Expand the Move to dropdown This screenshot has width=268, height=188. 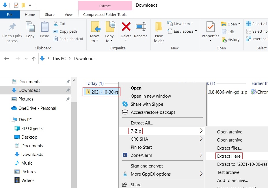[x=95, y=38]
